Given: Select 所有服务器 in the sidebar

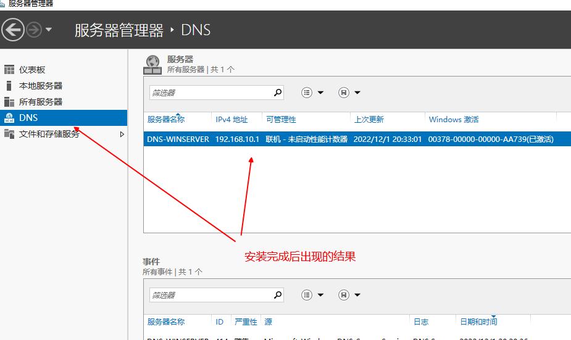Looking at the screenshot, I should click(x=41, y=102).
